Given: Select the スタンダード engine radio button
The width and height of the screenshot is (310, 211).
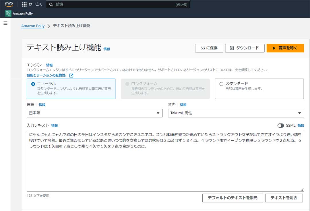Looking at the screenshot, I should tap(221, 84).
